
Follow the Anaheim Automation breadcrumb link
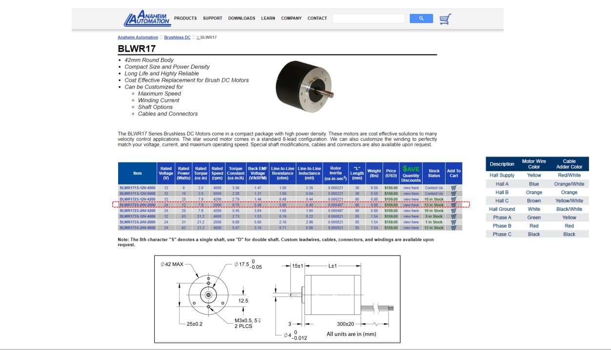click(x=138, y=37)
